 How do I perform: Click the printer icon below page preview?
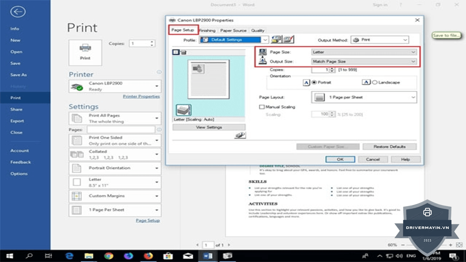(x=183, y=110)
